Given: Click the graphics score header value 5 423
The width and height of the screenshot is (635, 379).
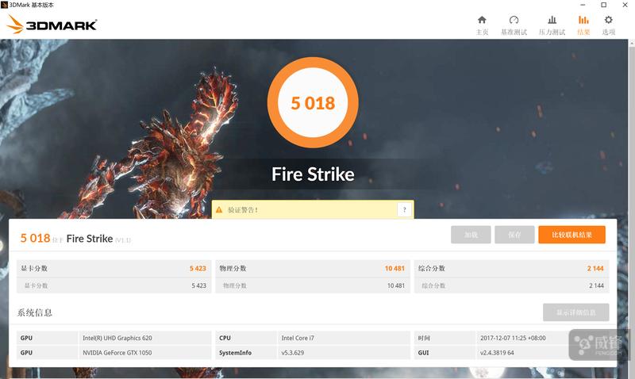Looking at the screenshot, I should tap(198, 268).
